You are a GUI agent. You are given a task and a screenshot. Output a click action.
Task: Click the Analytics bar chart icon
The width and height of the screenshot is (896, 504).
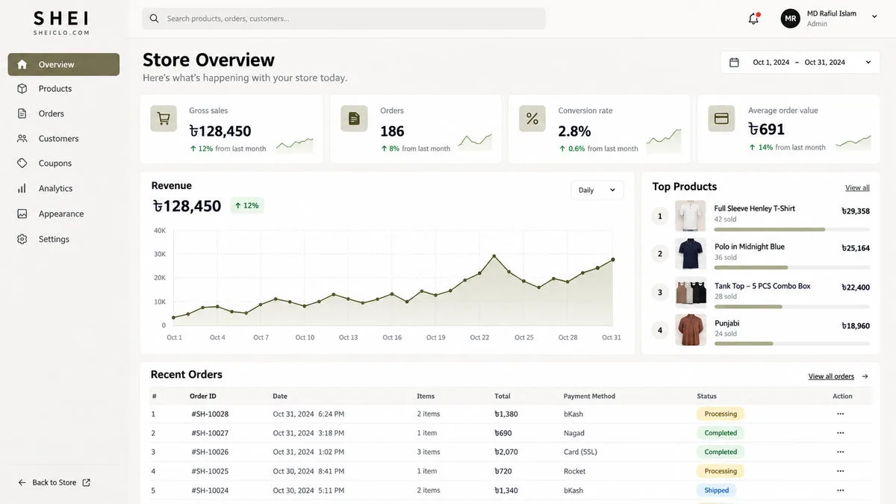(22, 188)
